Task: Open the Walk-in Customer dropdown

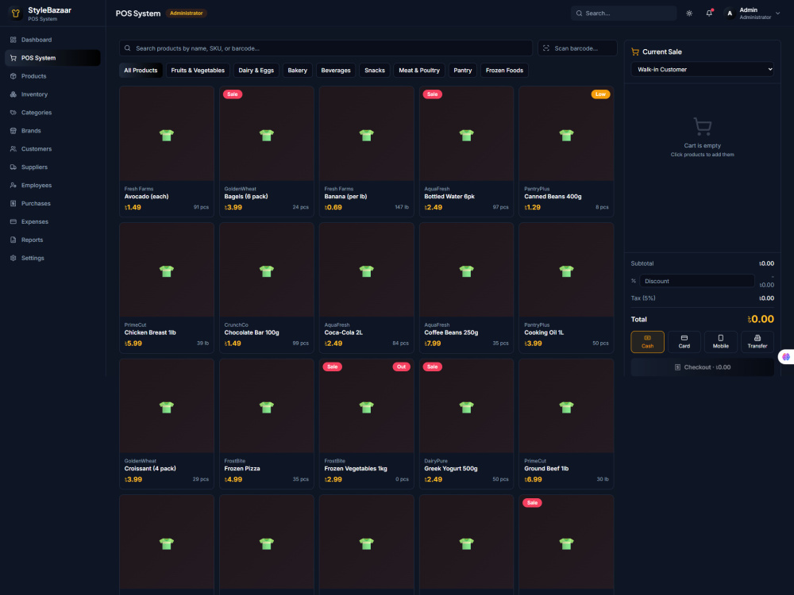Action: click(x=703, y=69)
